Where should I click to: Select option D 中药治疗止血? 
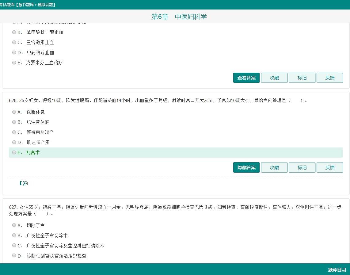point(14,52)
